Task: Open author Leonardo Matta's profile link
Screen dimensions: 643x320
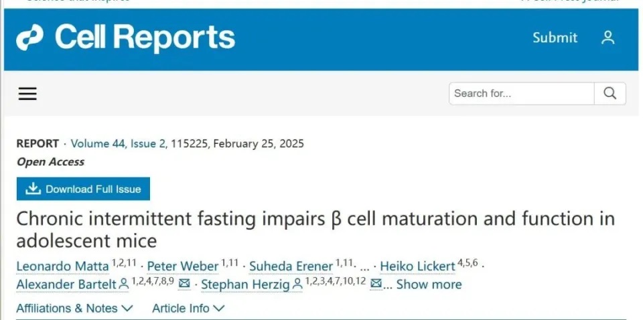Action: 62,266
